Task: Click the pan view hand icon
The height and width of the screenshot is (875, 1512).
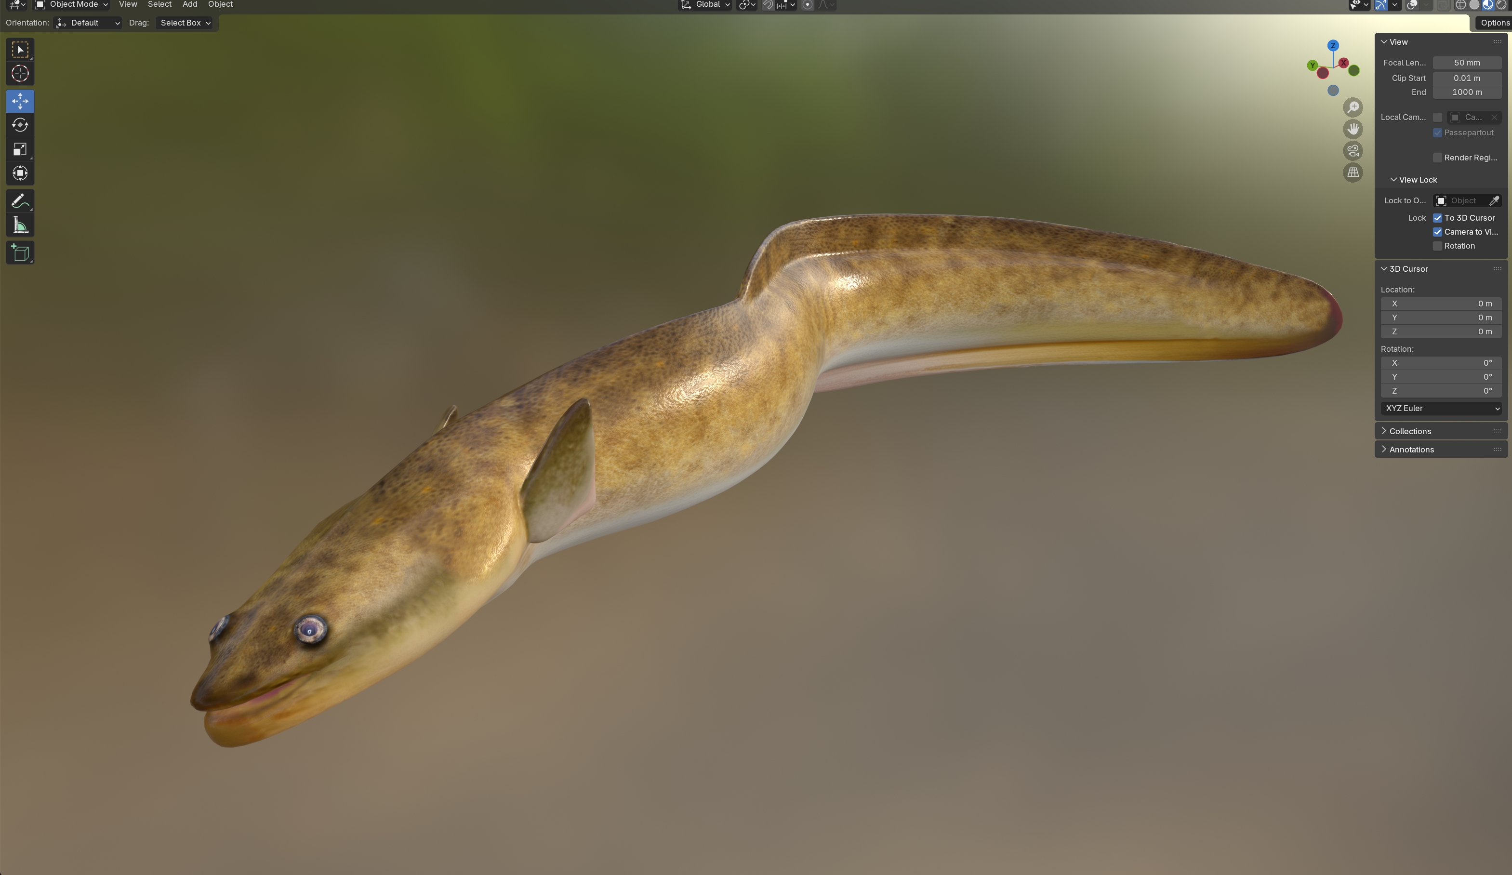Action: (x=1353, y=129)
